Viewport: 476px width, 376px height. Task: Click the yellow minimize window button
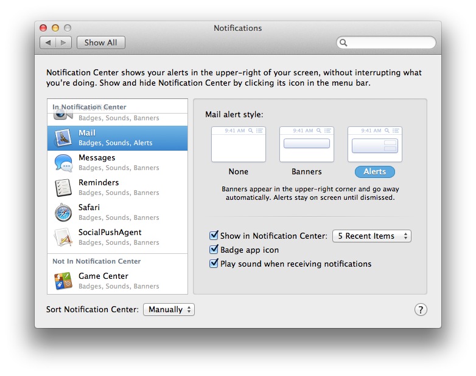tap(55, 28)
